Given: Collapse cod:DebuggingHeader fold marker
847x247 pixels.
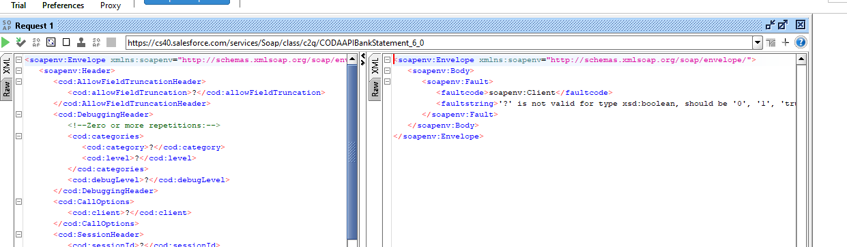Looking at the screenshot, I should pos(18,114).
